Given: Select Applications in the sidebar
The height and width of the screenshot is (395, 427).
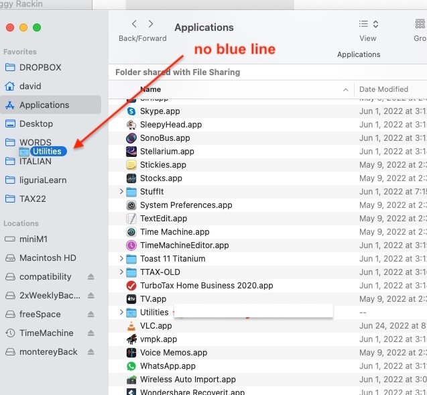Looking at the screenshot, I should pyautogui.click(x=51, y=105).
